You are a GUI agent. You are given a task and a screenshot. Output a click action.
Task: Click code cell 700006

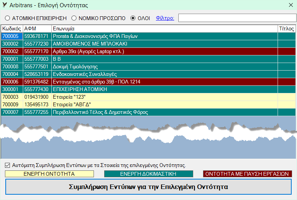(x=12, y=82)
